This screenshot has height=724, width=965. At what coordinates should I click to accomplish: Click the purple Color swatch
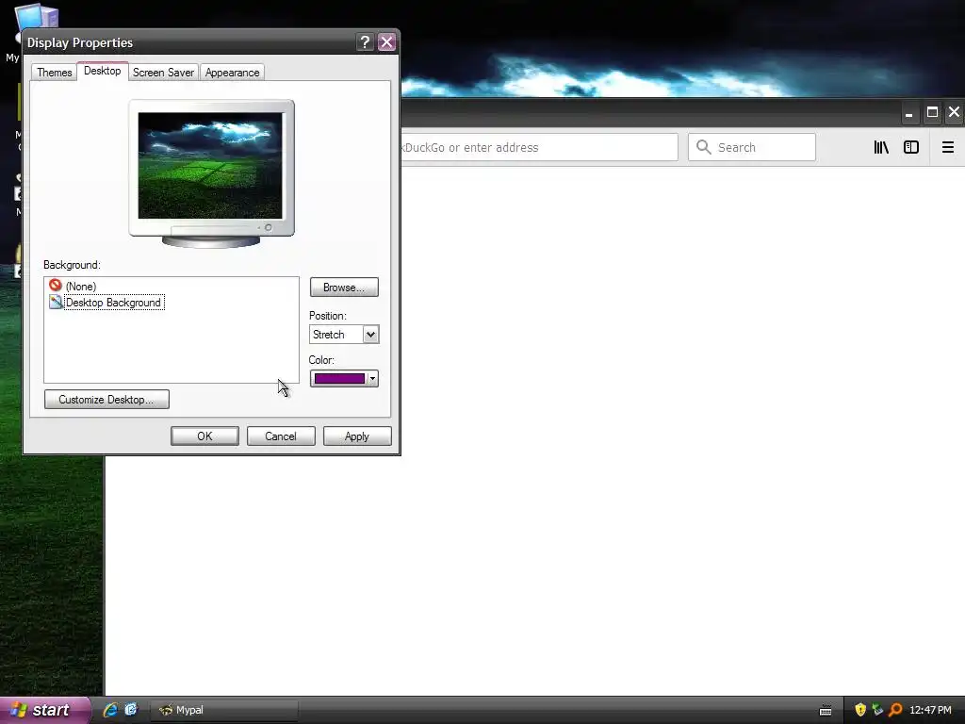(339, 379)
